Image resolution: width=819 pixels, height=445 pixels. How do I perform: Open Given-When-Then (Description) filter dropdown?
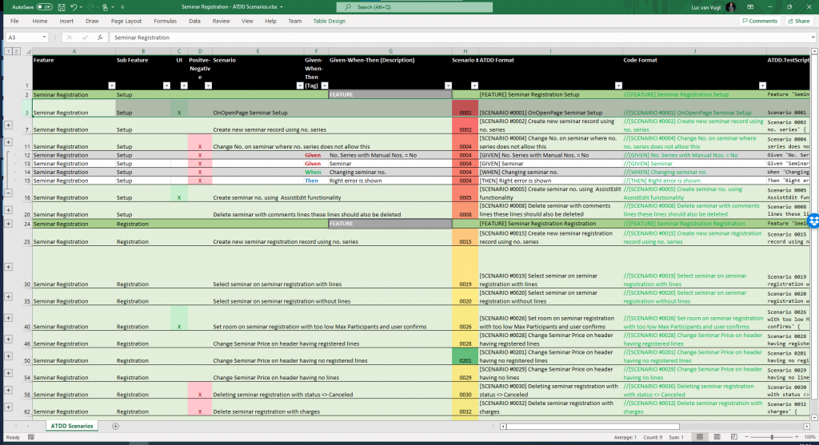tap(448, 85)
